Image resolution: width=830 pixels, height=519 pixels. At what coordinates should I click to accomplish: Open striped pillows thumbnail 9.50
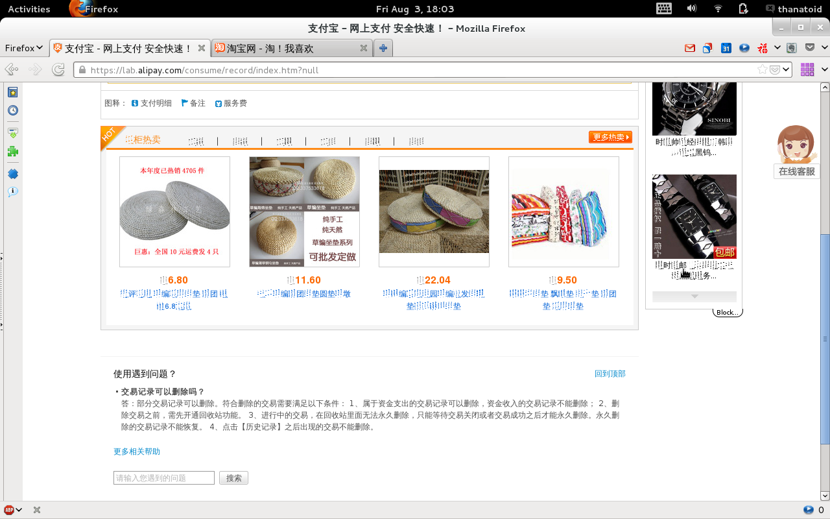(x=563, y=211)
